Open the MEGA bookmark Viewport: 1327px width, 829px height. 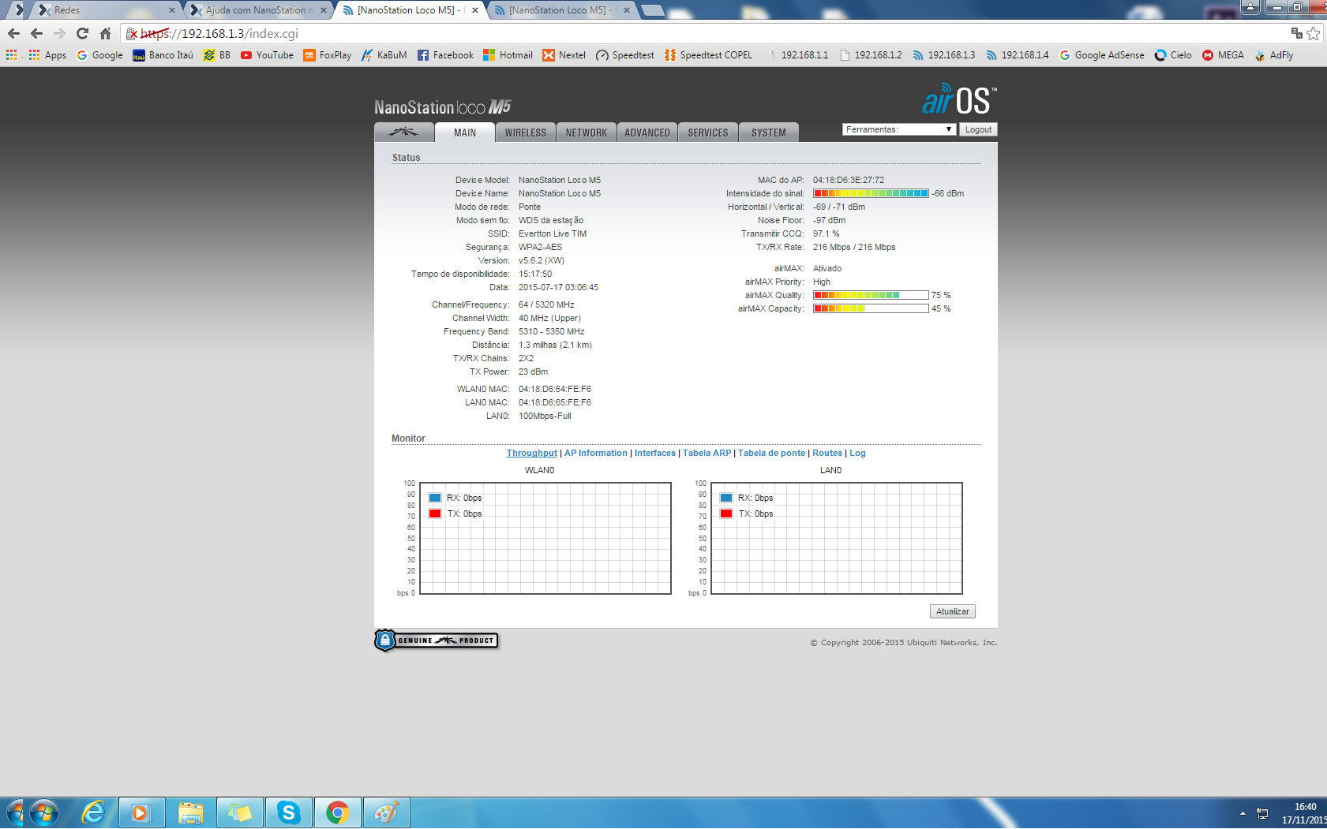1223,55
